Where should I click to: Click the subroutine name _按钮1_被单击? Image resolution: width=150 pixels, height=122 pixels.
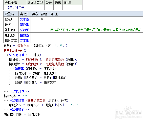(15, 8)
